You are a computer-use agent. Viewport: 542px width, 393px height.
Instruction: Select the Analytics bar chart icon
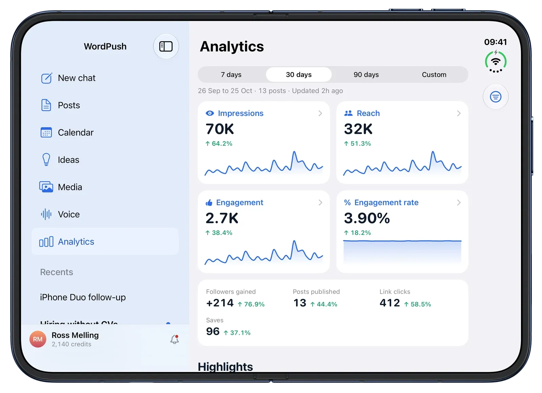(46, 242)
